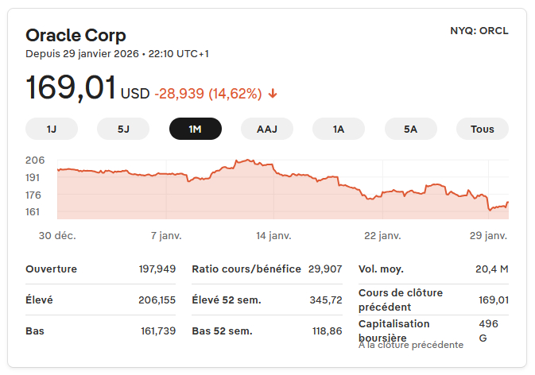The image size is (535, 375).
Task: Click the red down arrow icon
Action: pyautogui.click(x=273, y=94)
